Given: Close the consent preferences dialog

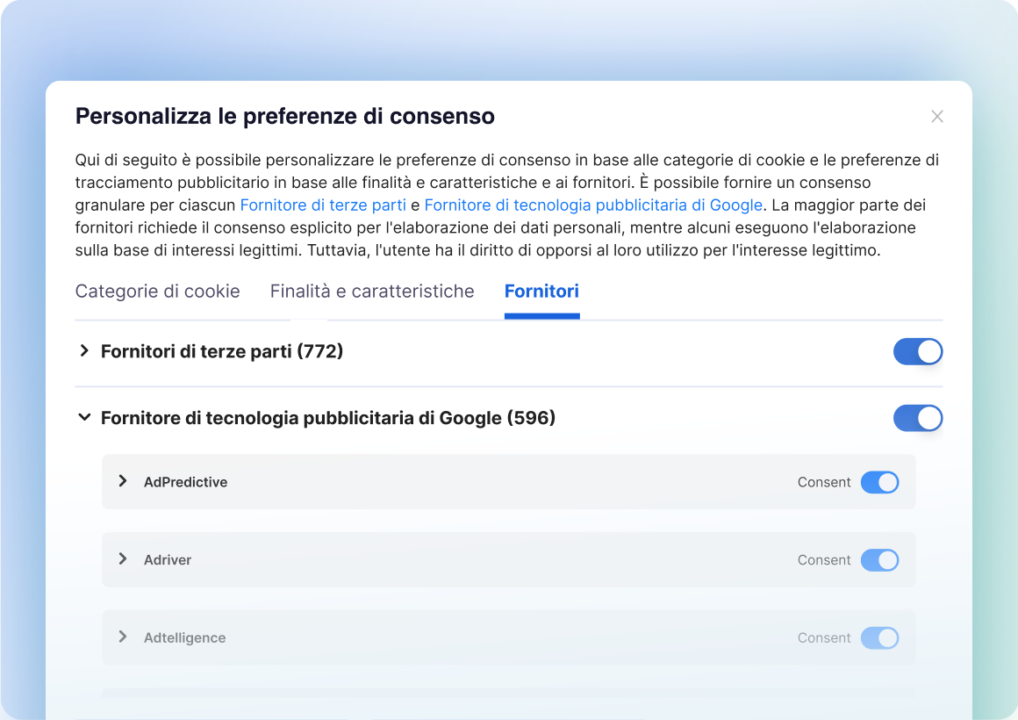Looking at the screenshot, I should point(937,117).
